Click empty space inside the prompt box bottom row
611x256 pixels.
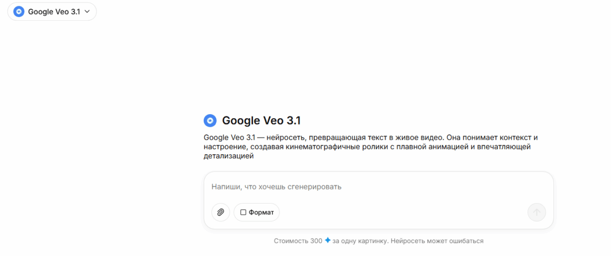pos(401,212)
